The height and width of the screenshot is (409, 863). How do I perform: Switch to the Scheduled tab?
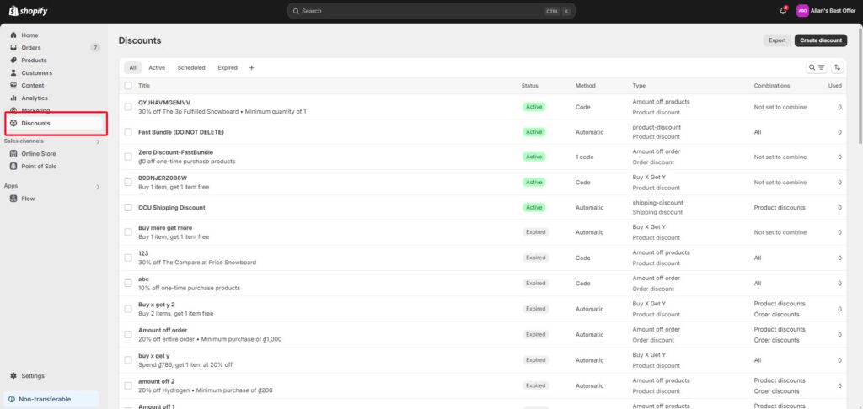(191, 67)
